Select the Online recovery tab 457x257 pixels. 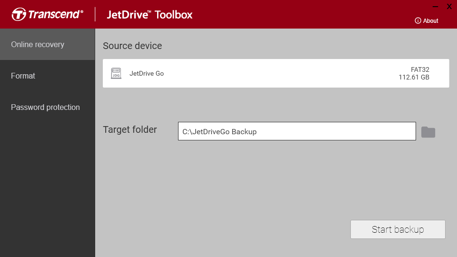pos(48,44)
